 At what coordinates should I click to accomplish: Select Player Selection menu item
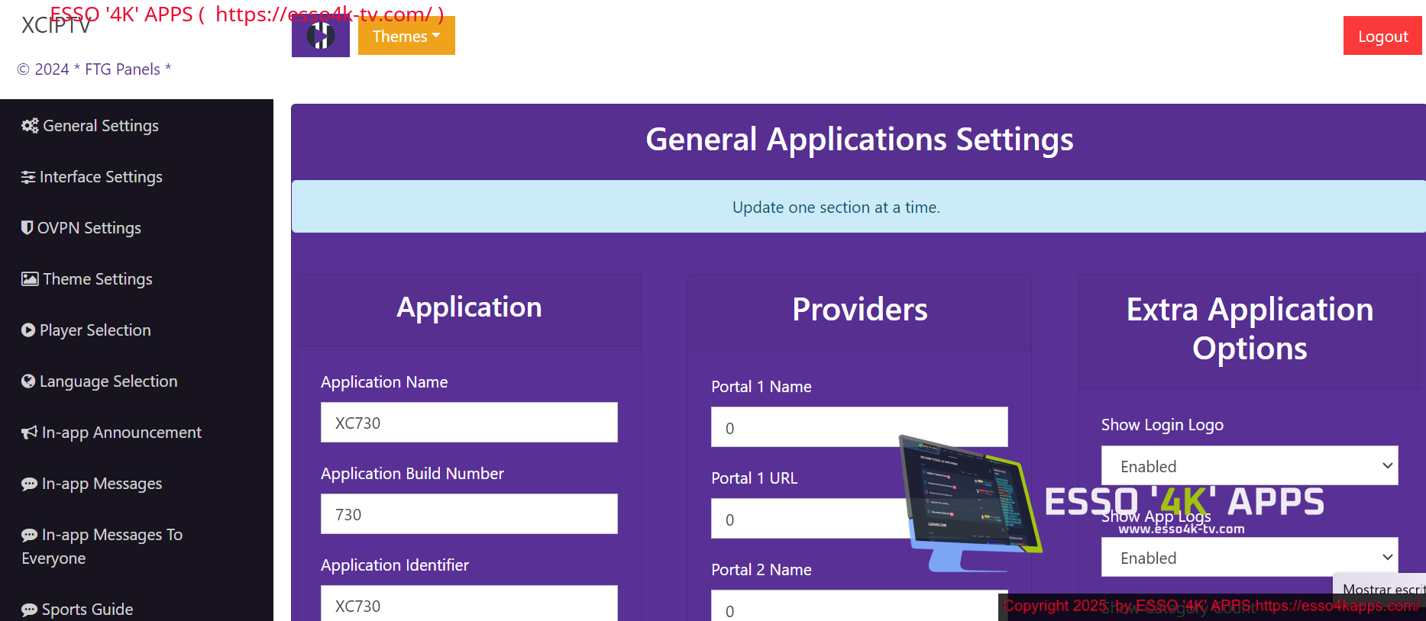[86, 330]
